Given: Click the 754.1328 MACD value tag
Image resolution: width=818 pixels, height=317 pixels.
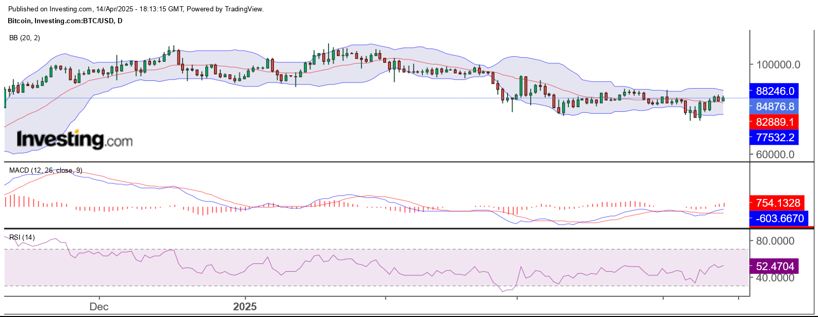Looking at the screenshot, I should 777,203.
